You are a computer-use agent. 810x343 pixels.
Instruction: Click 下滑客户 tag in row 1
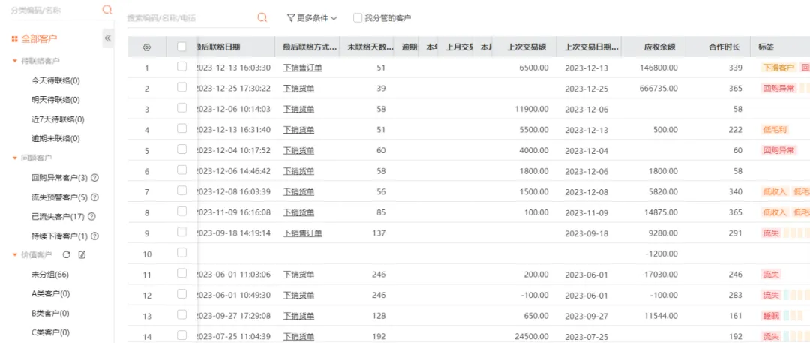[x=778, y=68]
